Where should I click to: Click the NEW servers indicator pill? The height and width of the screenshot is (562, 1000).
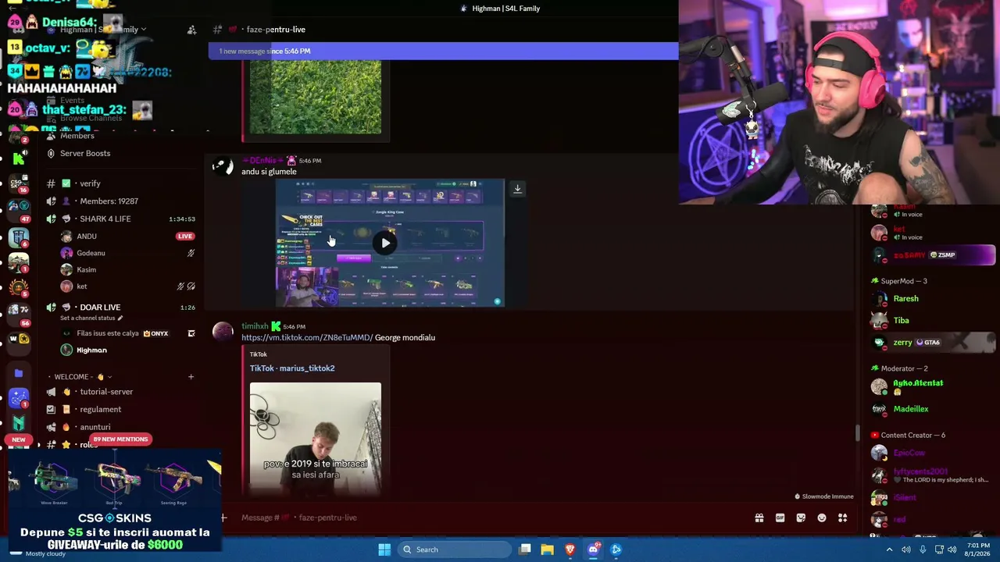tap(19, 439)
